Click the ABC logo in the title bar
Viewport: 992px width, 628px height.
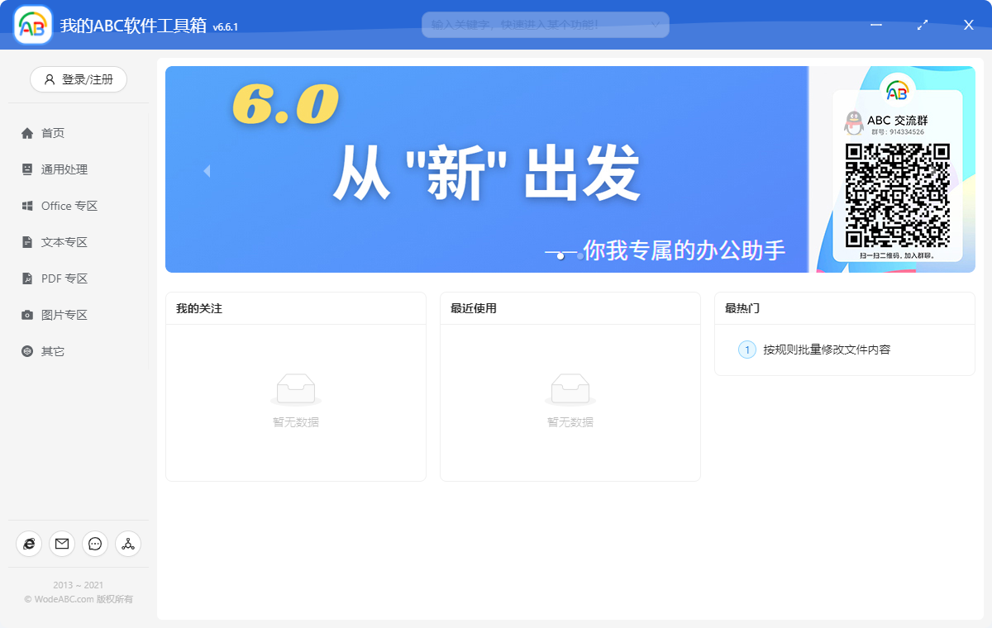point(31,25)
